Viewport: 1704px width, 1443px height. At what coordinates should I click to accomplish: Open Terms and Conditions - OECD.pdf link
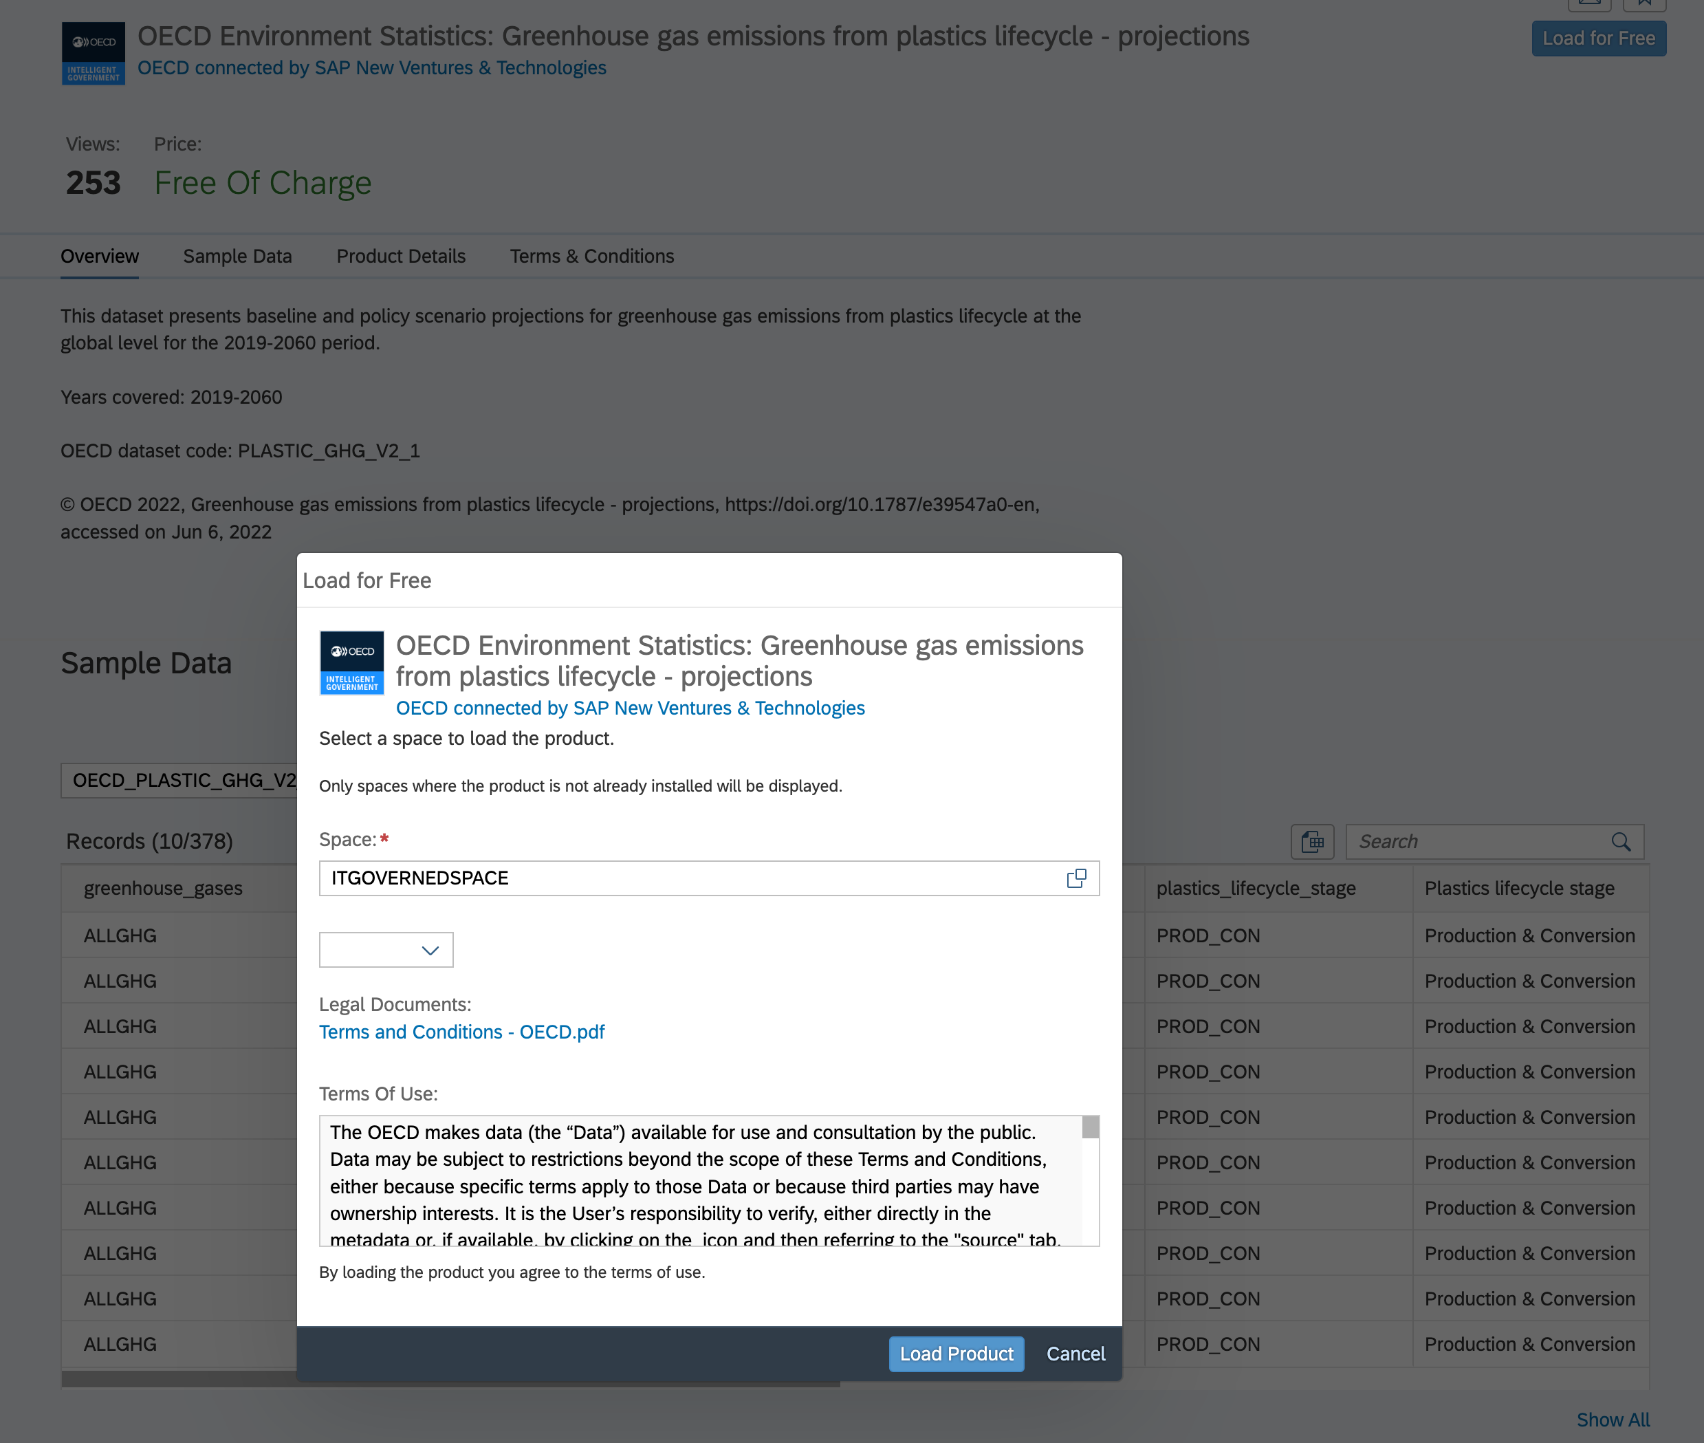coord(462,1032)
